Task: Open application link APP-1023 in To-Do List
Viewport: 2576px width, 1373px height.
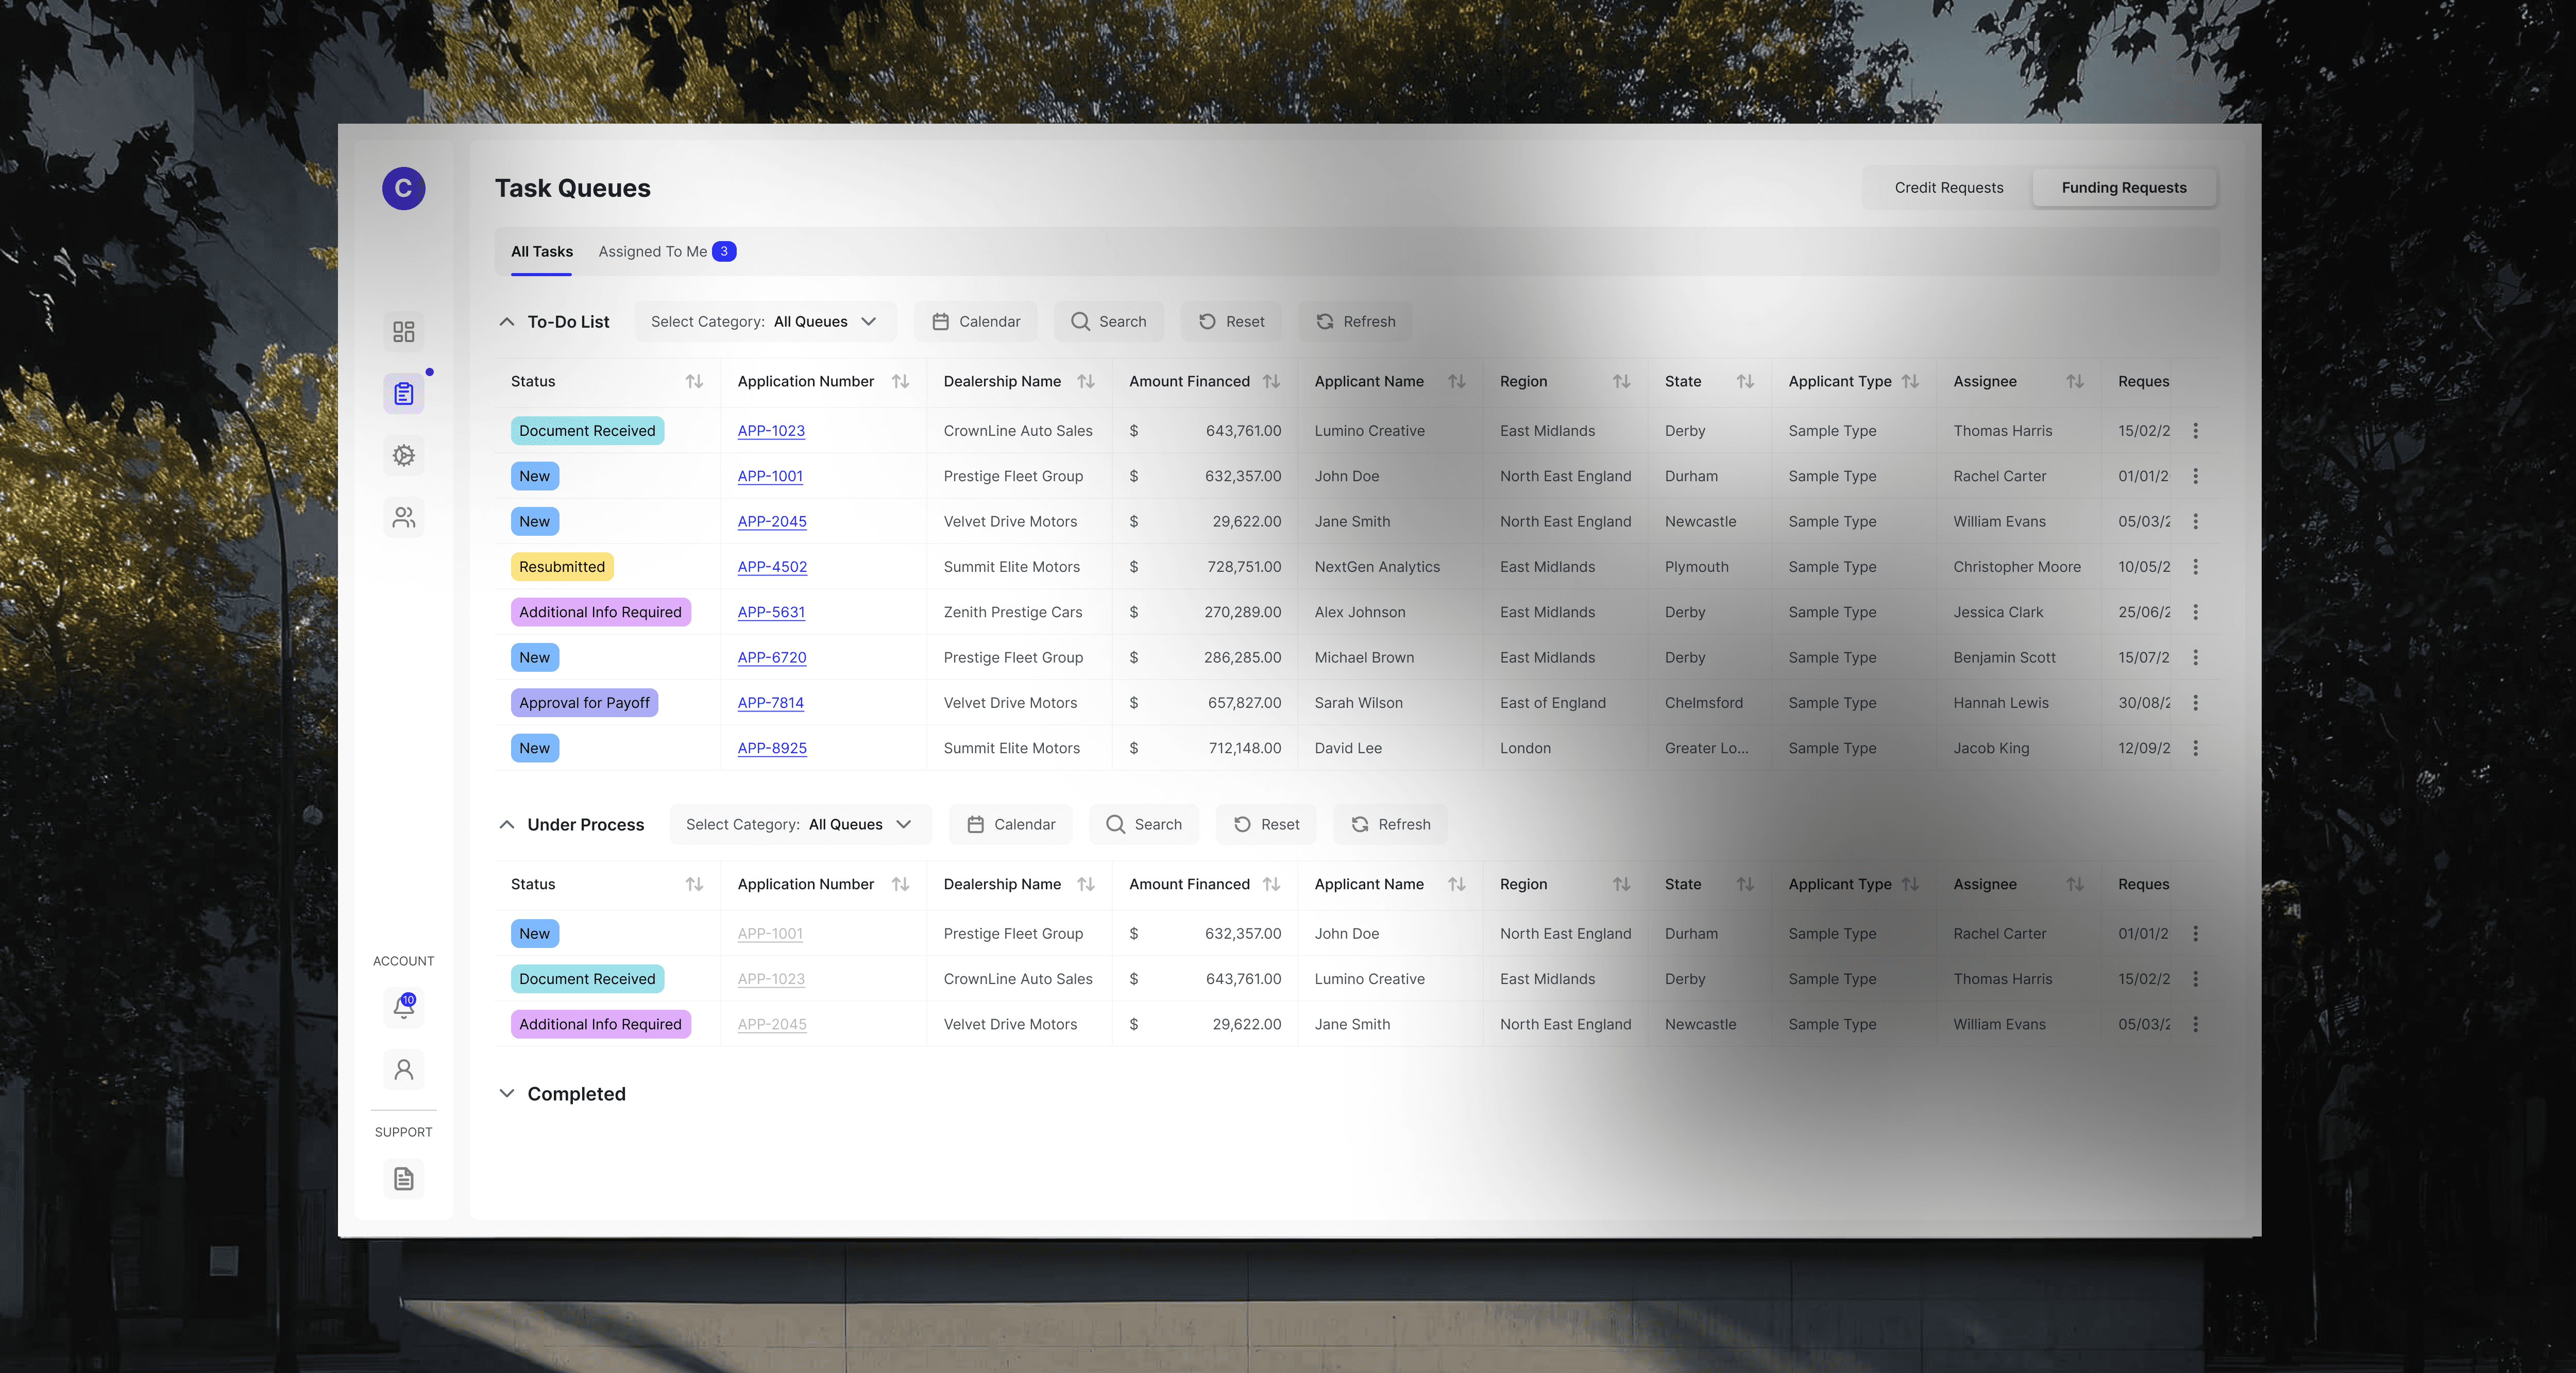Action: tap(771, 431)
